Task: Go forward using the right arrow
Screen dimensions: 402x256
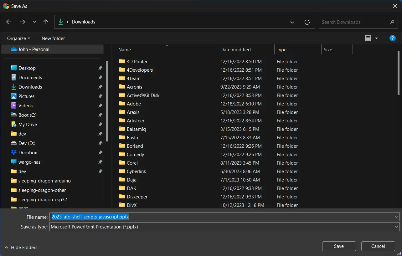Action: [22, 22]
